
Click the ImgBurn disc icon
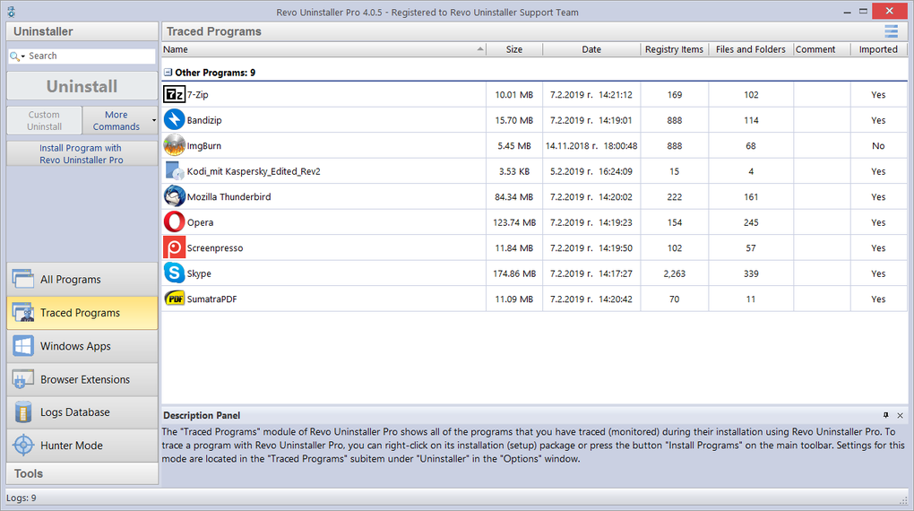click(174, 145)
